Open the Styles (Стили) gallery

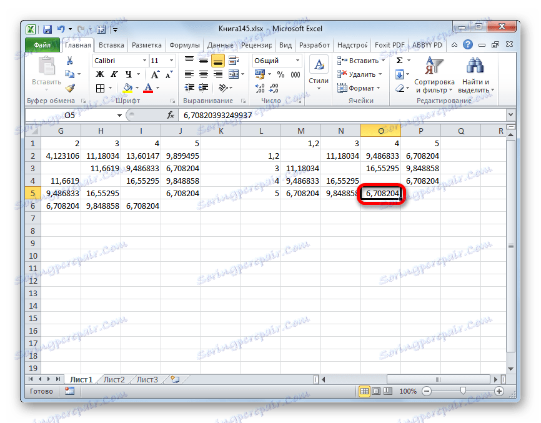click(319, 74)
